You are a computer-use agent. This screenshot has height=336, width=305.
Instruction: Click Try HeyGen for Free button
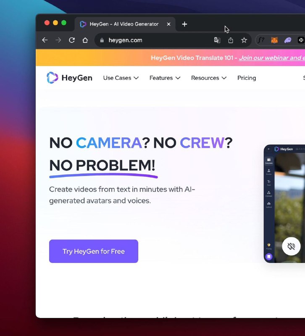pyautogui.click(x=94, y=251)
